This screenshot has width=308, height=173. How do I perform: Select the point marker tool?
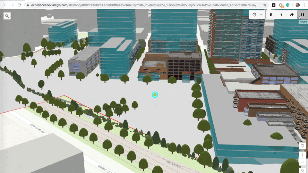click(x=271, y=15)
